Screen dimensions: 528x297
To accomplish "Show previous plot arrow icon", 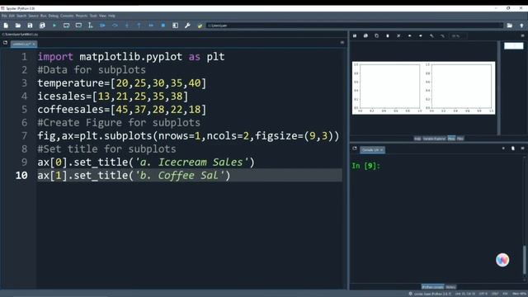I will tap(410, 35).
